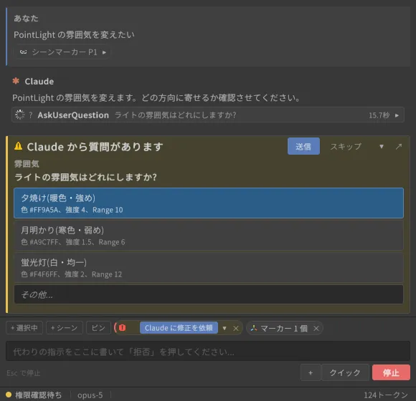The image size is (416, 401).
Task: Click the Claude asterisk logo icon
Action: tap(16, 81)
